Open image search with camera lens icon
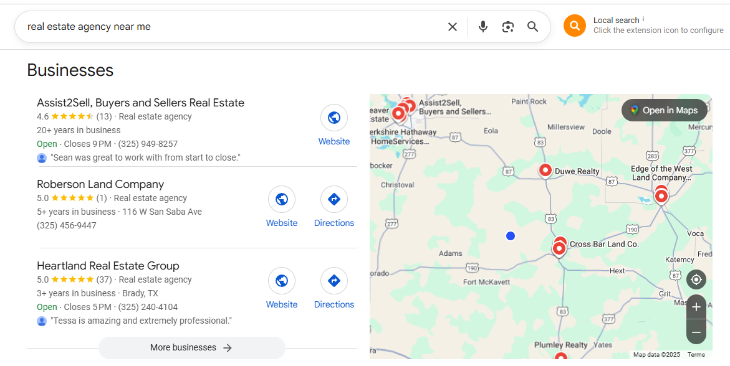 508,27
